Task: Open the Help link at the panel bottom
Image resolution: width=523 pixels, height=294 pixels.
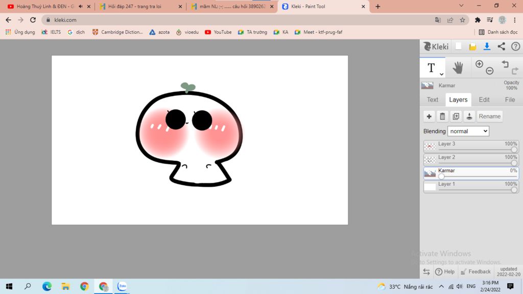Action: 445,272
